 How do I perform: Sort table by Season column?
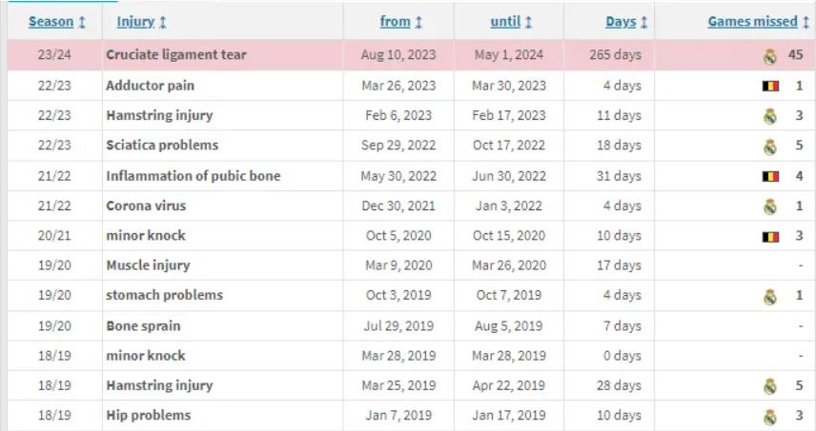tap(51, 22)
